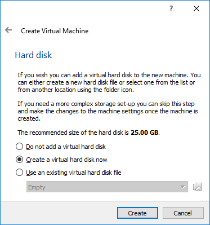The image size is (210, 225).
Task: Click the gray footer area left of Create
Action: (x=59, y=213)
